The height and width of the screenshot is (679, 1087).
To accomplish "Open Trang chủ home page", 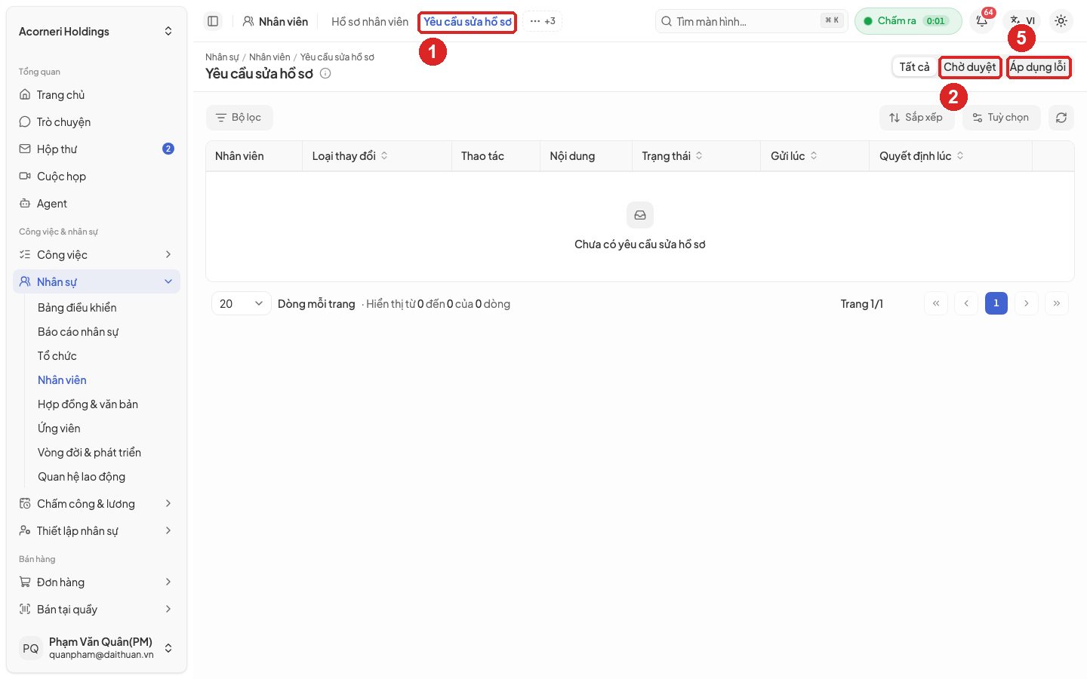I will pos(97,95).
